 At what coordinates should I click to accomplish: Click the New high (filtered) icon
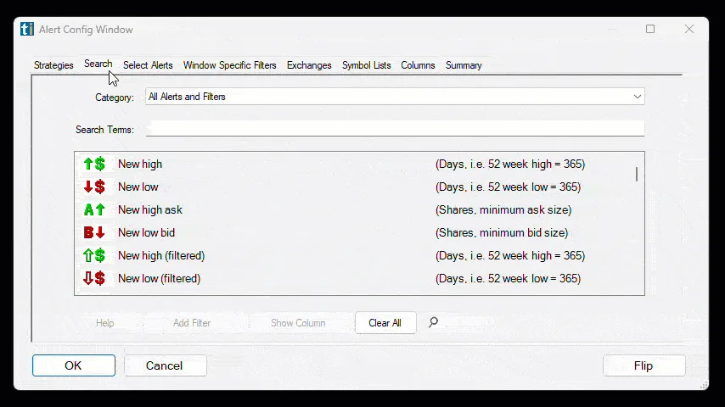pos(94,255)
